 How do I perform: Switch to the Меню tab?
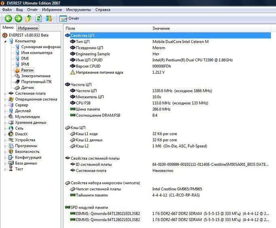(x=8, y=27)
